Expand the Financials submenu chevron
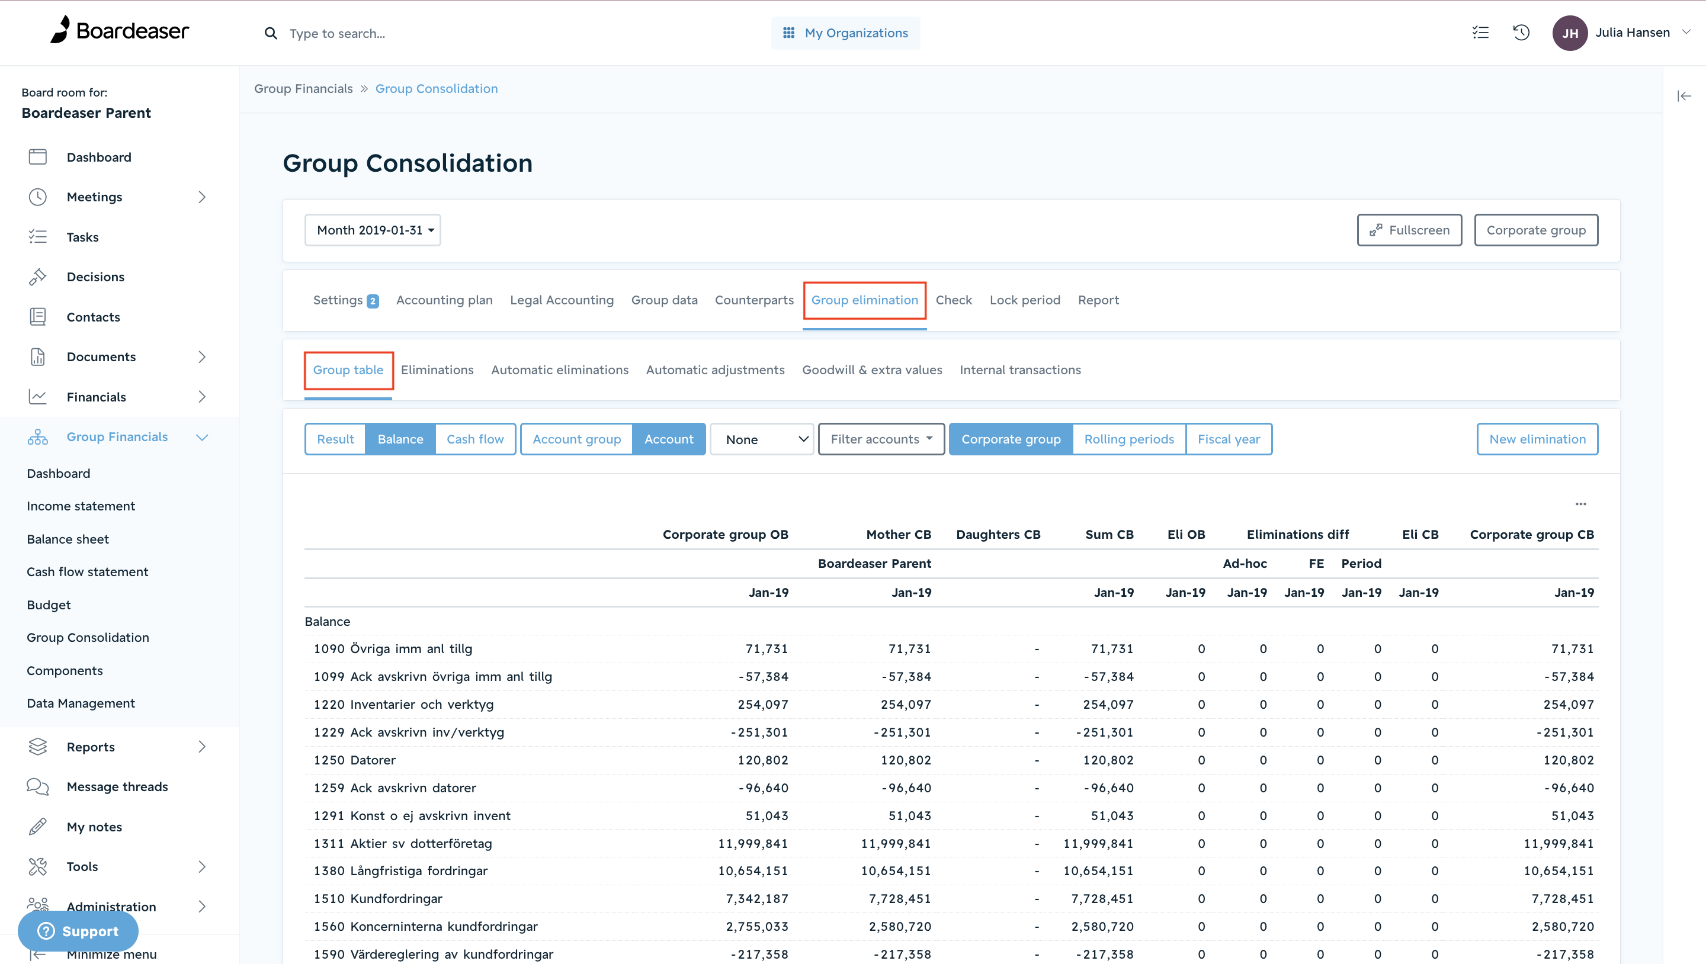The image size is (1706, 964). click(202, 397)
